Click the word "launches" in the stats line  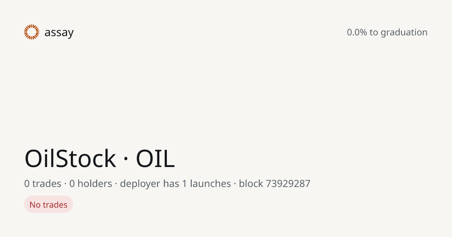pyautogui.click(x=211, y=184)
